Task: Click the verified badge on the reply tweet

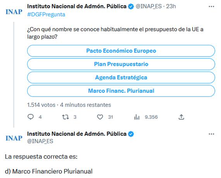Action: coord(131,134)
